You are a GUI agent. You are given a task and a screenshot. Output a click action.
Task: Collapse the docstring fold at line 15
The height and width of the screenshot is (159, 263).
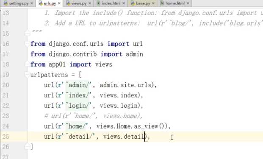pyautogui.click(x=27, y=33)
